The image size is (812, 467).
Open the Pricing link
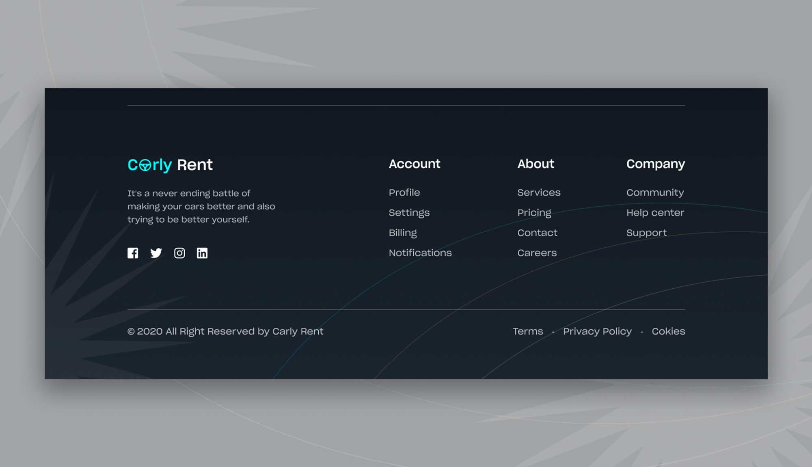534,212
